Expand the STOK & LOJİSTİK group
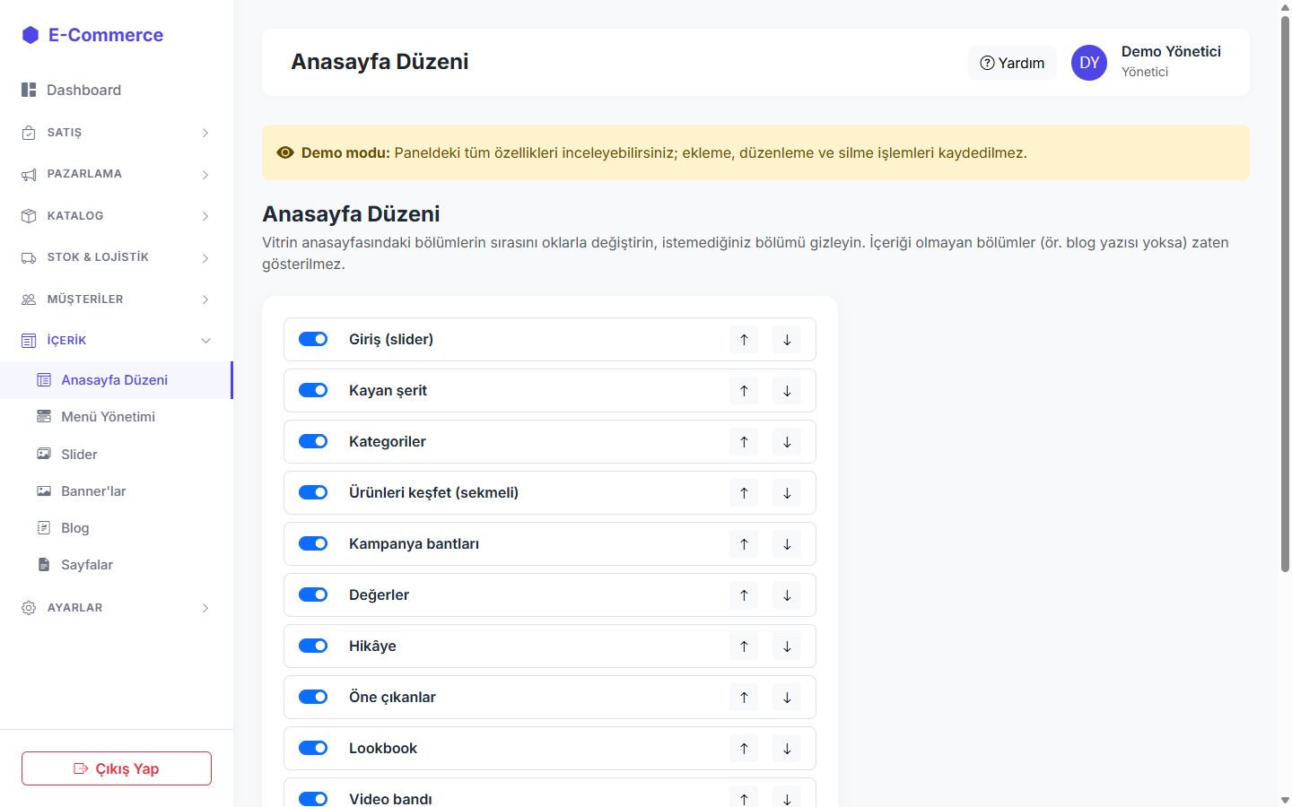 (117, 257)
